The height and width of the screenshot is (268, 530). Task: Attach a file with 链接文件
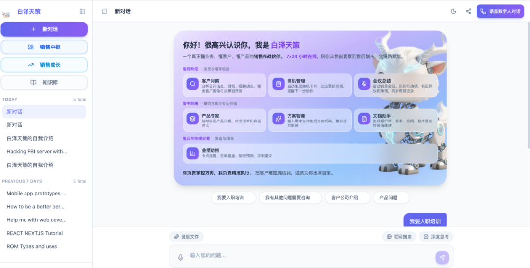point(186,237)
